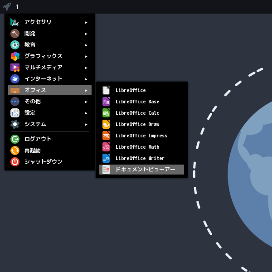The width and height of the screenshot is (272, 272).
Task: Launch LibreOffice Base from the submenu
Action: [x=141, y=102]
